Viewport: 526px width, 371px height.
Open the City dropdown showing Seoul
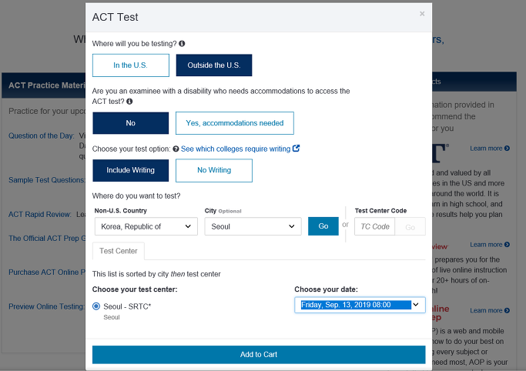point(253,226)
